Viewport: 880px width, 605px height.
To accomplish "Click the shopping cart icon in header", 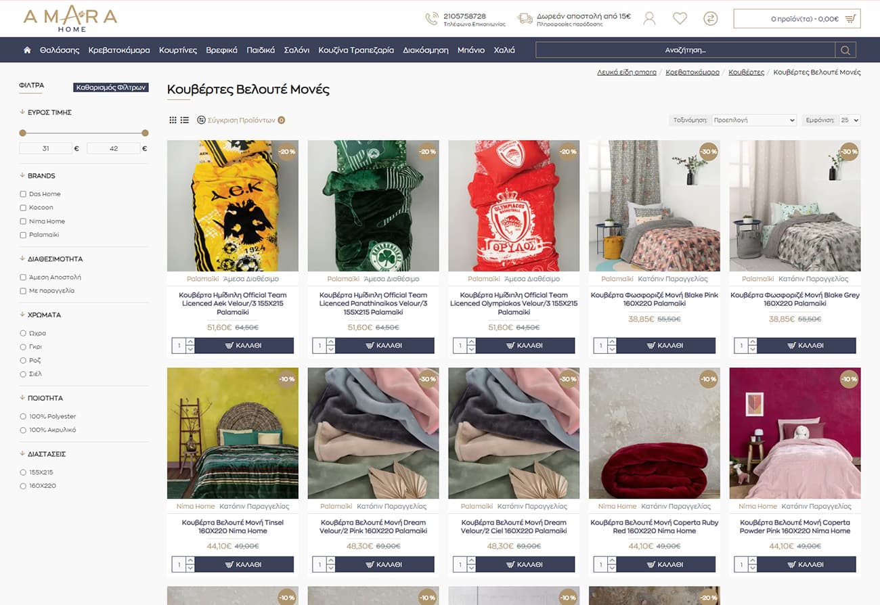I will point(850,19).
